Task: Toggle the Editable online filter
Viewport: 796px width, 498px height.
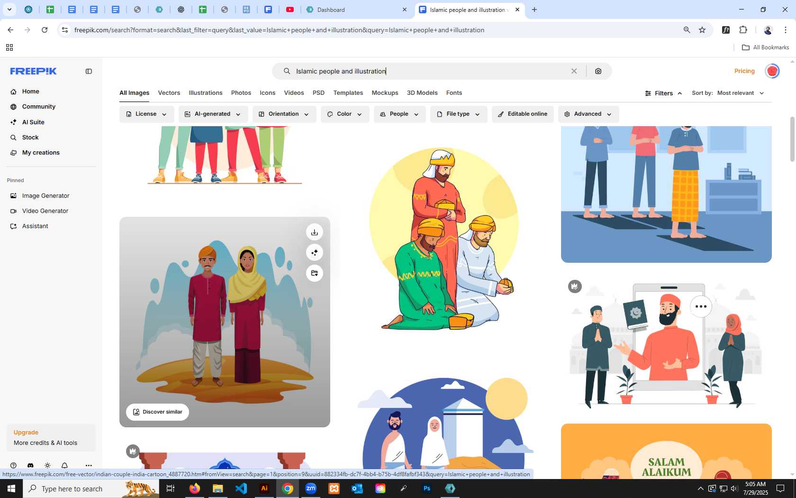Action: (x=523, y=114)
